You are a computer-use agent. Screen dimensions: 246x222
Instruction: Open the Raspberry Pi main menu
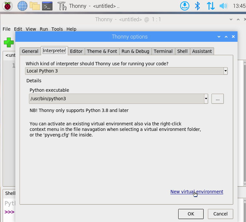pyautogui.click(x=7, y=6)
